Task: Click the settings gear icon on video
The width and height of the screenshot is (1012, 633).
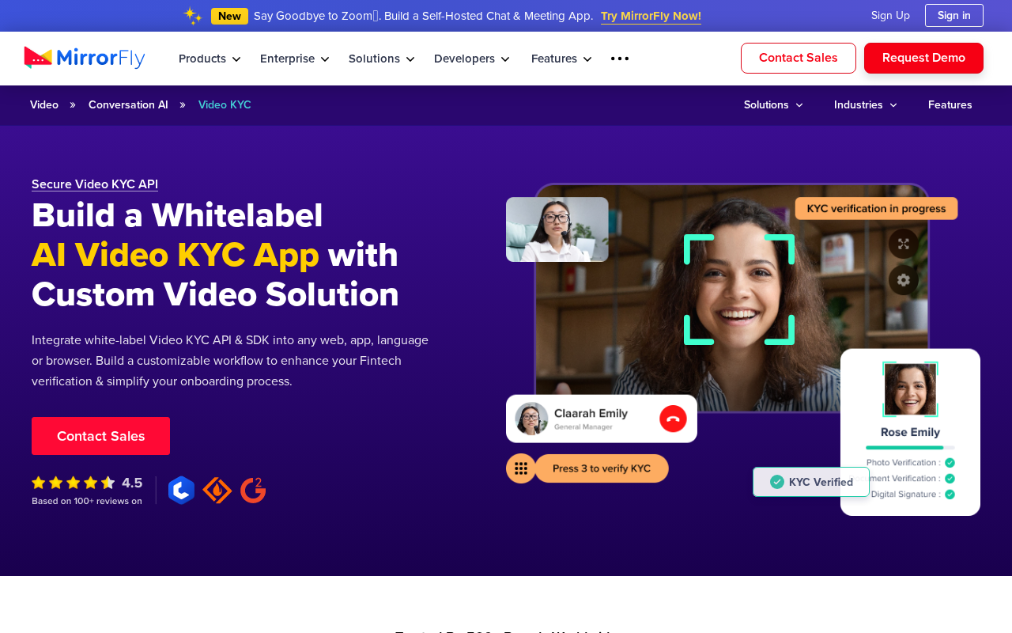Action: (903, 280)
